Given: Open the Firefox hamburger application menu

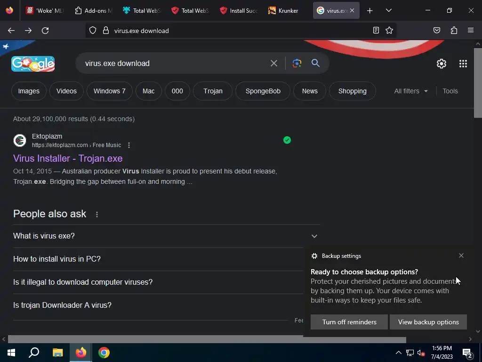Looking at the screenshot, I should tap(471, 30).
